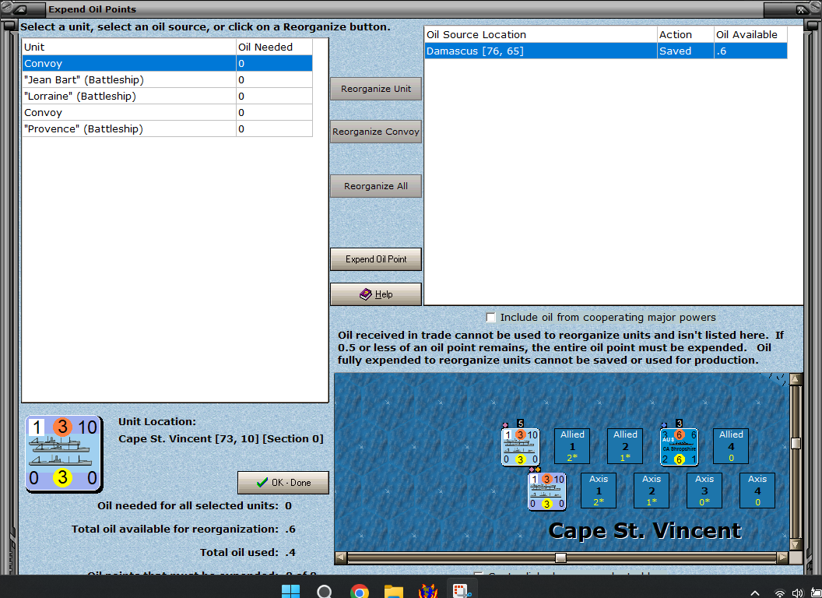Select the selected convoy counter preview image

coord(63,454)
